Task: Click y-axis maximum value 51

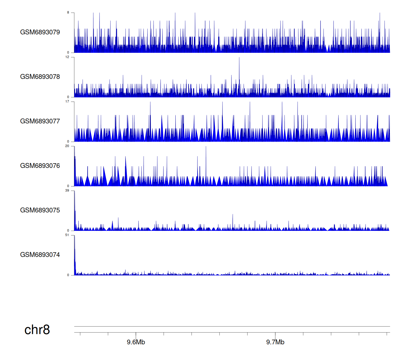Action: [x=67, y=235]
